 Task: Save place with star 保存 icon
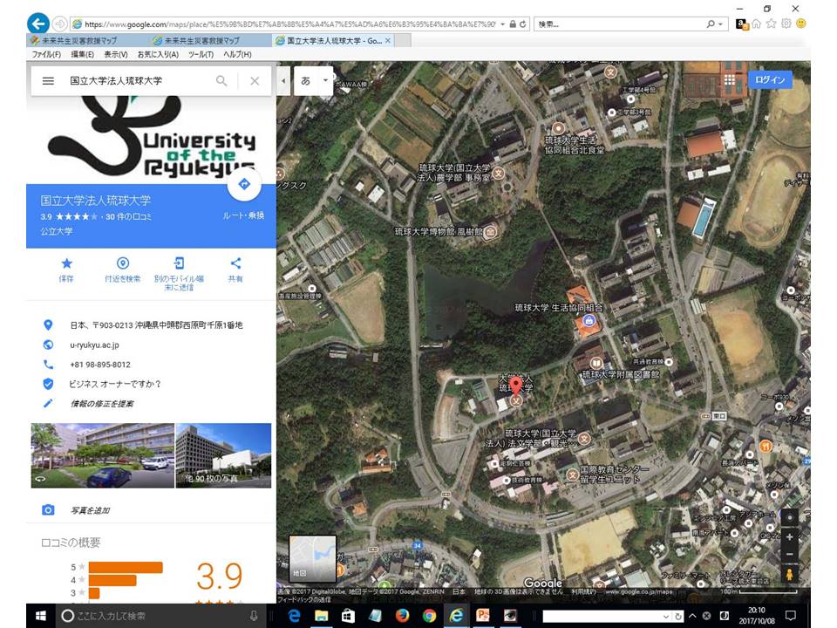(x=66, y=263)
